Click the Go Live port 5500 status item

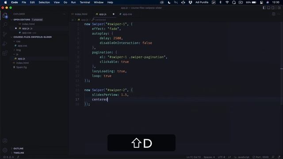[x=260, y=157]
